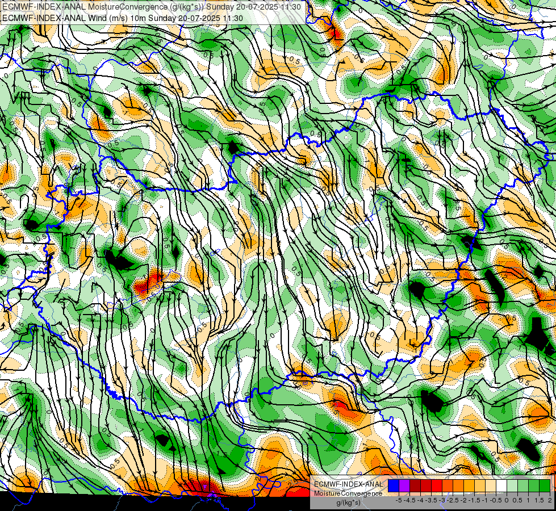
Task: Click the Wind (m/s) 10m title line
Action: [x=123, y=18]
